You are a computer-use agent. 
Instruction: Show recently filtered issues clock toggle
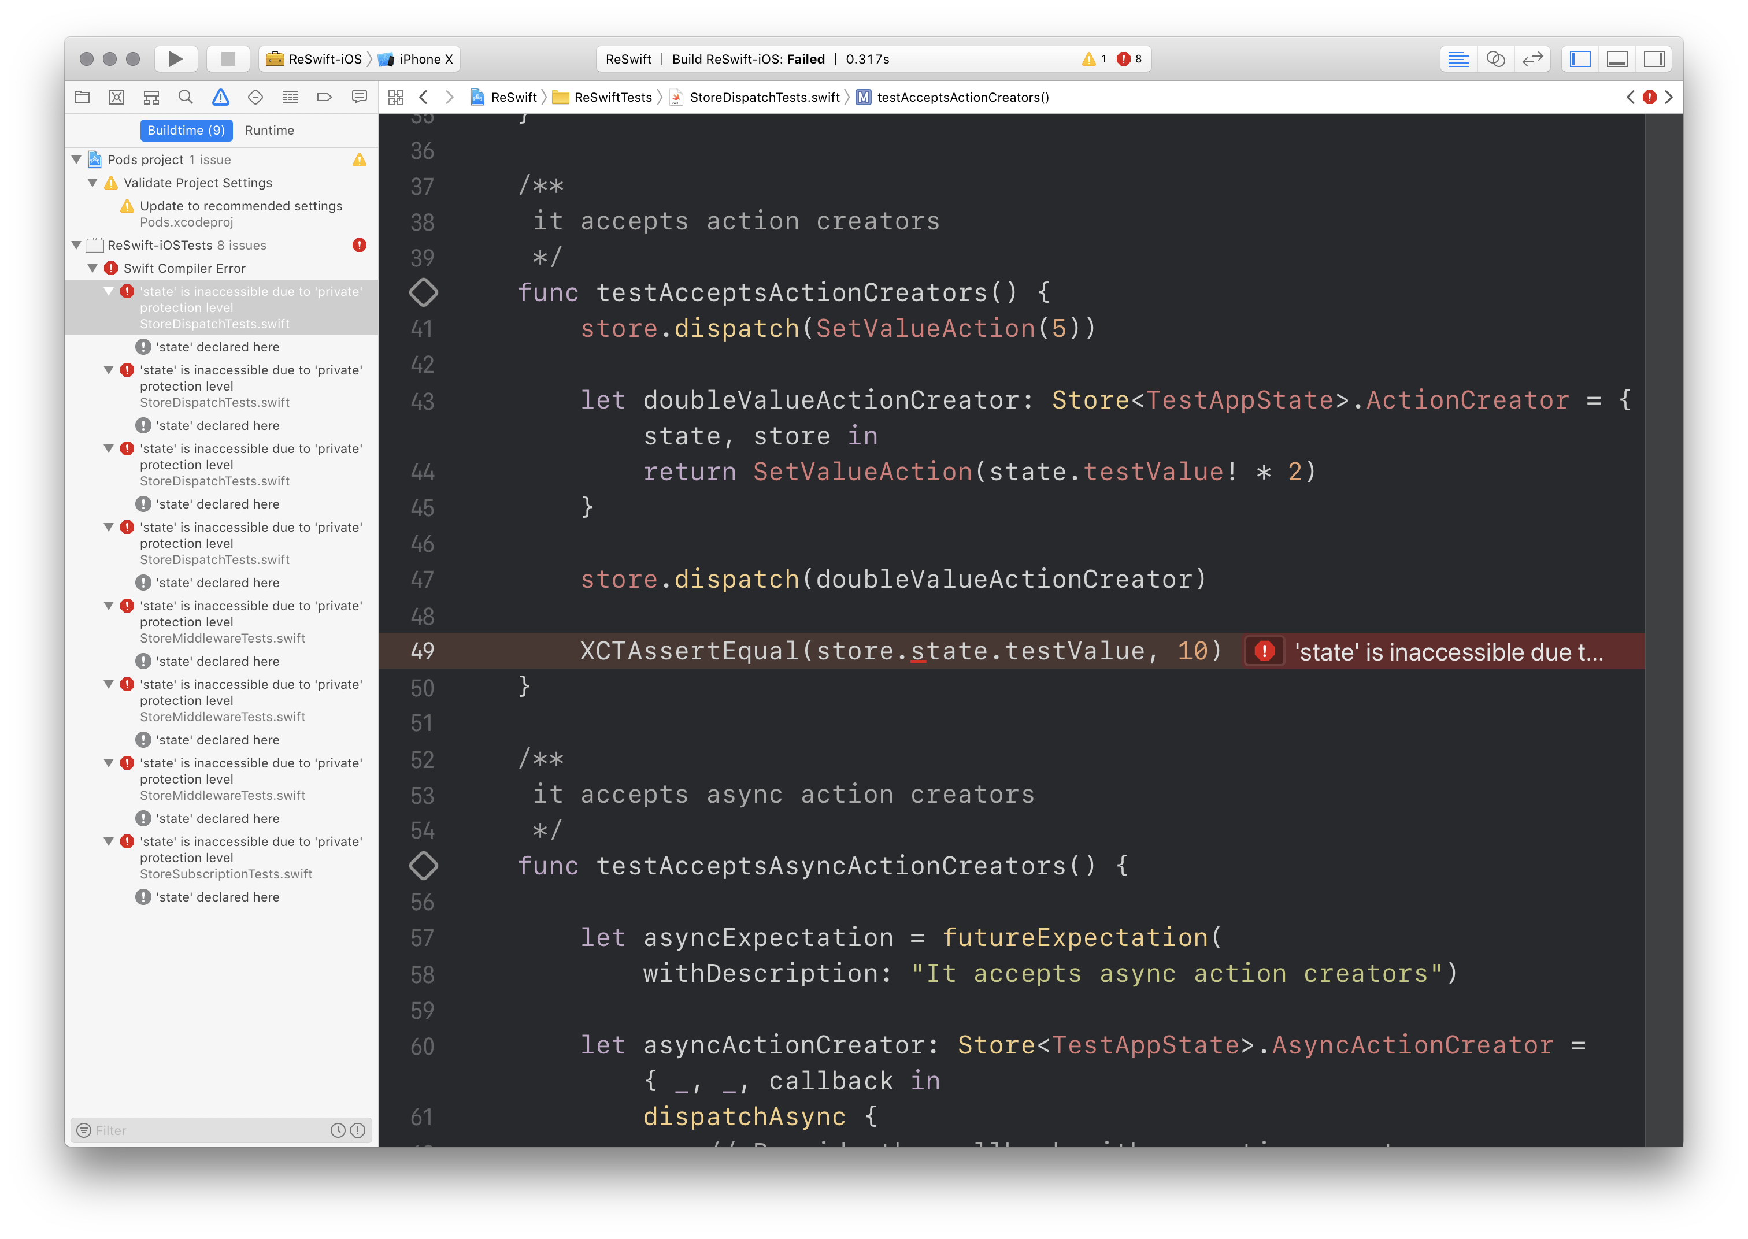click(x=337, y=1130)
